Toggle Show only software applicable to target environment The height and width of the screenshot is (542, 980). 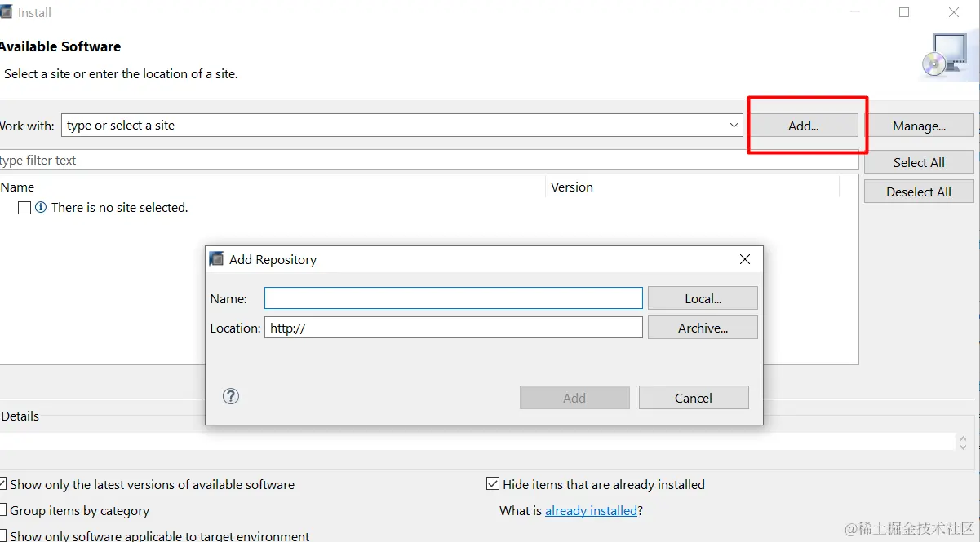click(3, 535)
